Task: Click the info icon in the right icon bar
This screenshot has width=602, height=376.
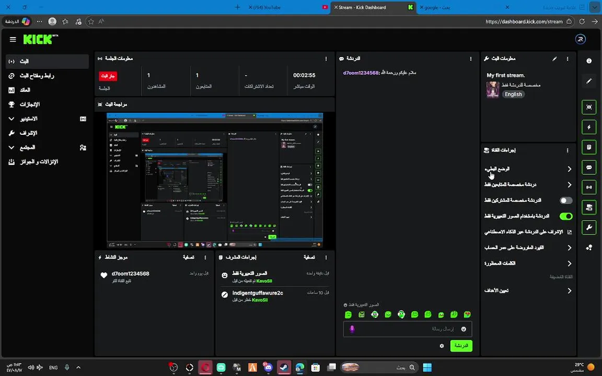Action: click(x=589, y=61)
